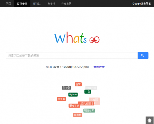Click the 琅琊榜 tag

[x=78, y=115]
